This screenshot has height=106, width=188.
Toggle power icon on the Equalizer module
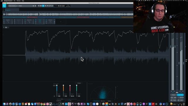click(4, 20)
